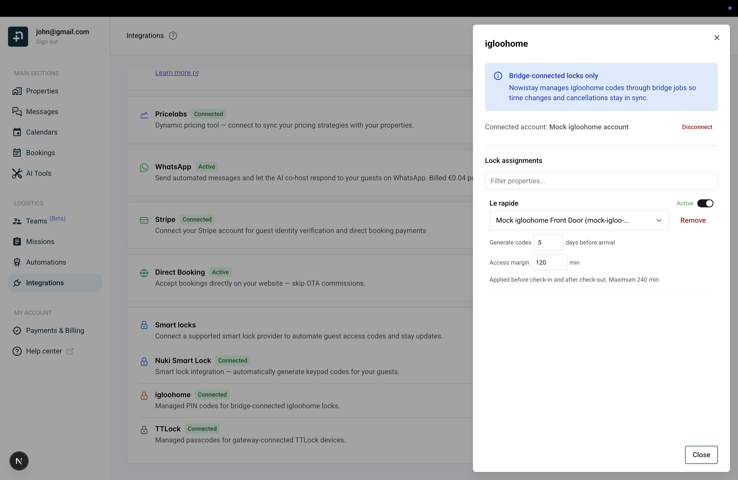Screen dimensions: 738x480
Task: Open Payments & Billing page
Action: tap(55, 330)
